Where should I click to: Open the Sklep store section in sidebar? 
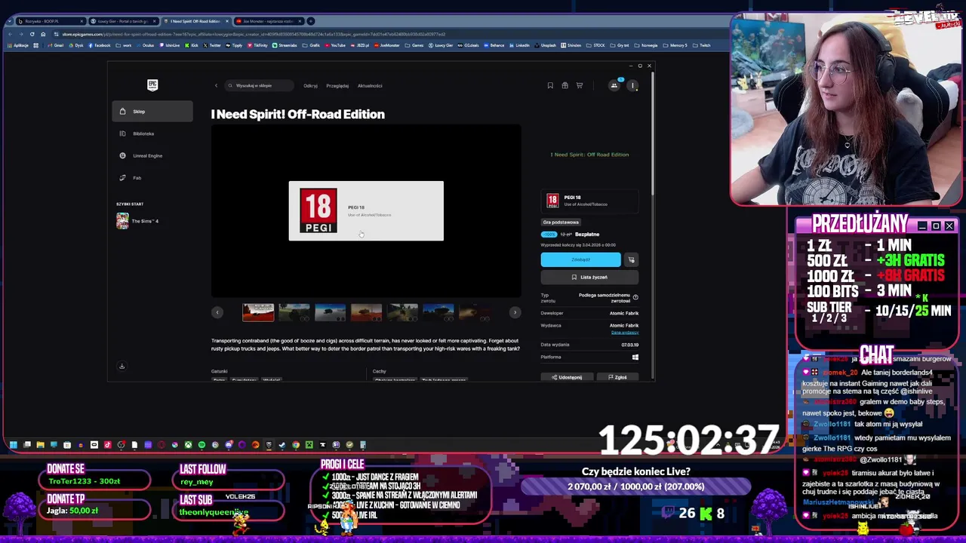coord(152,112)
